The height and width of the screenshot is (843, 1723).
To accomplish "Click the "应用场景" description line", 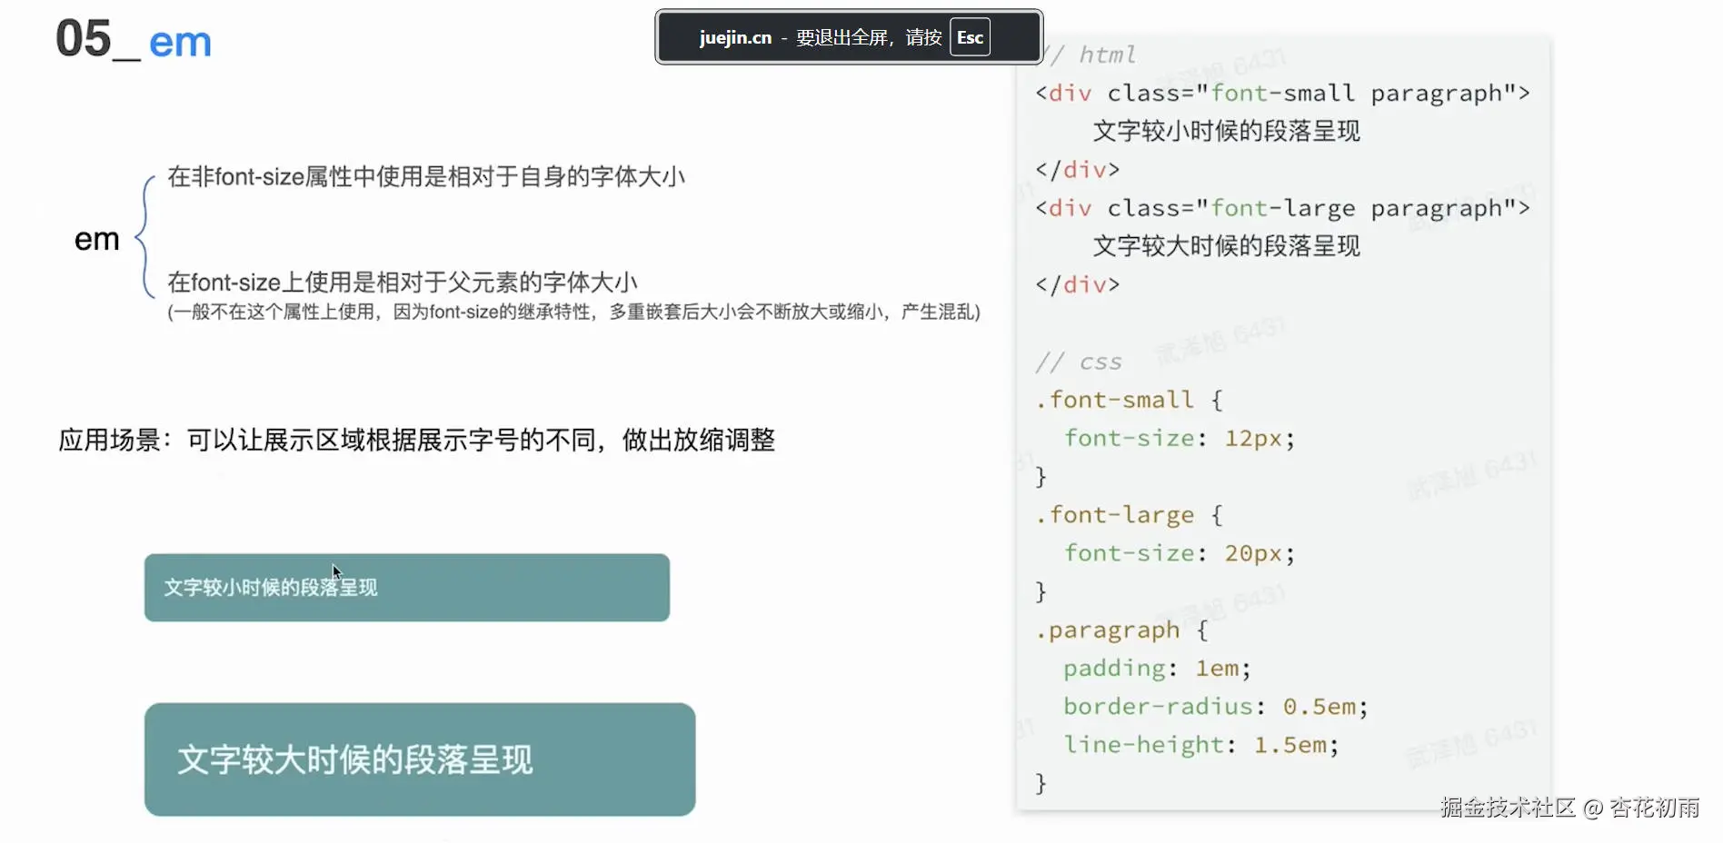I will click(417, 441).
